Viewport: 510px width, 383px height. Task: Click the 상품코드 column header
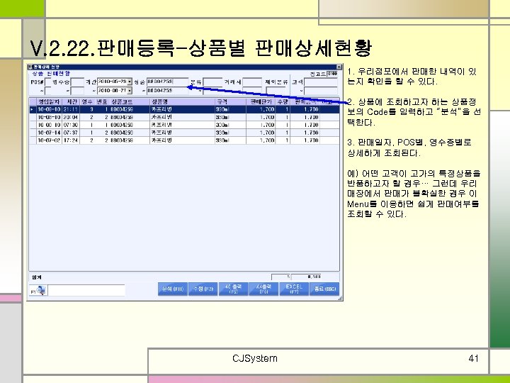(129, 101)
